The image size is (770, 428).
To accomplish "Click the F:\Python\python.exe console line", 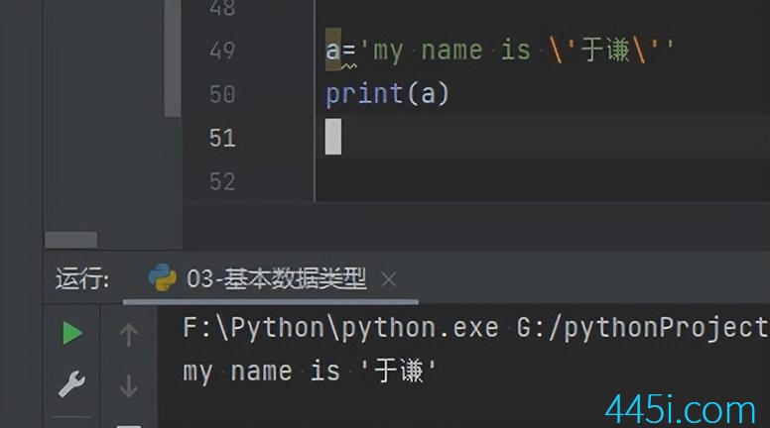I will [475, 328].
